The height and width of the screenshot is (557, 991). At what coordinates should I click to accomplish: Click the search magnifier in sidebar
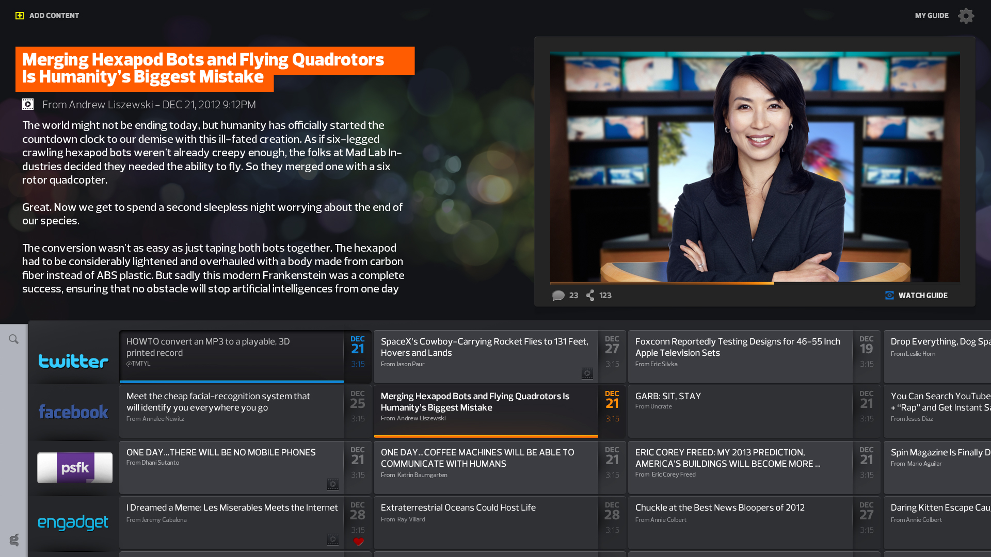point(14,339)
